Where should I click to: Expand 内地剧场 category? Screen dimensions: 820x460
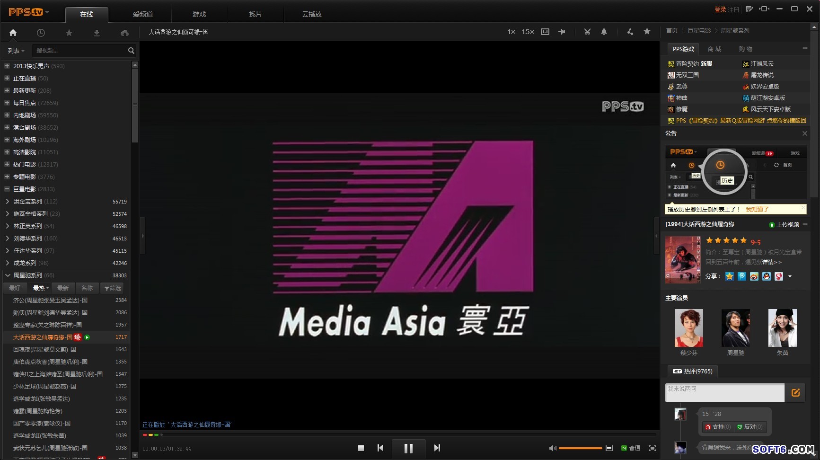point(7,115)
